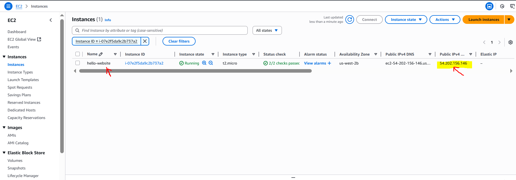Open the AWS navigation hamburger menu
This screenshot has height=180, width=516.
tap(8, 6)
